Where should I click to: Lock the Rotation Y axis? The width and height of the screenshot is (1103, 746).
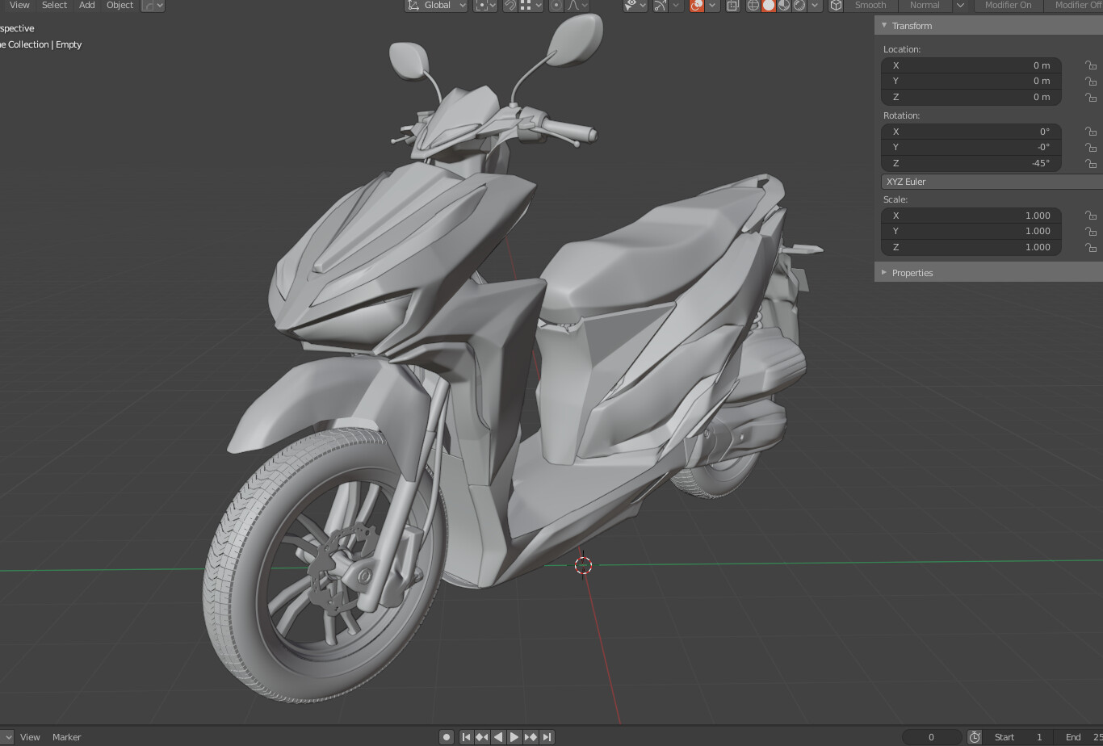[x=1090, y=147]
